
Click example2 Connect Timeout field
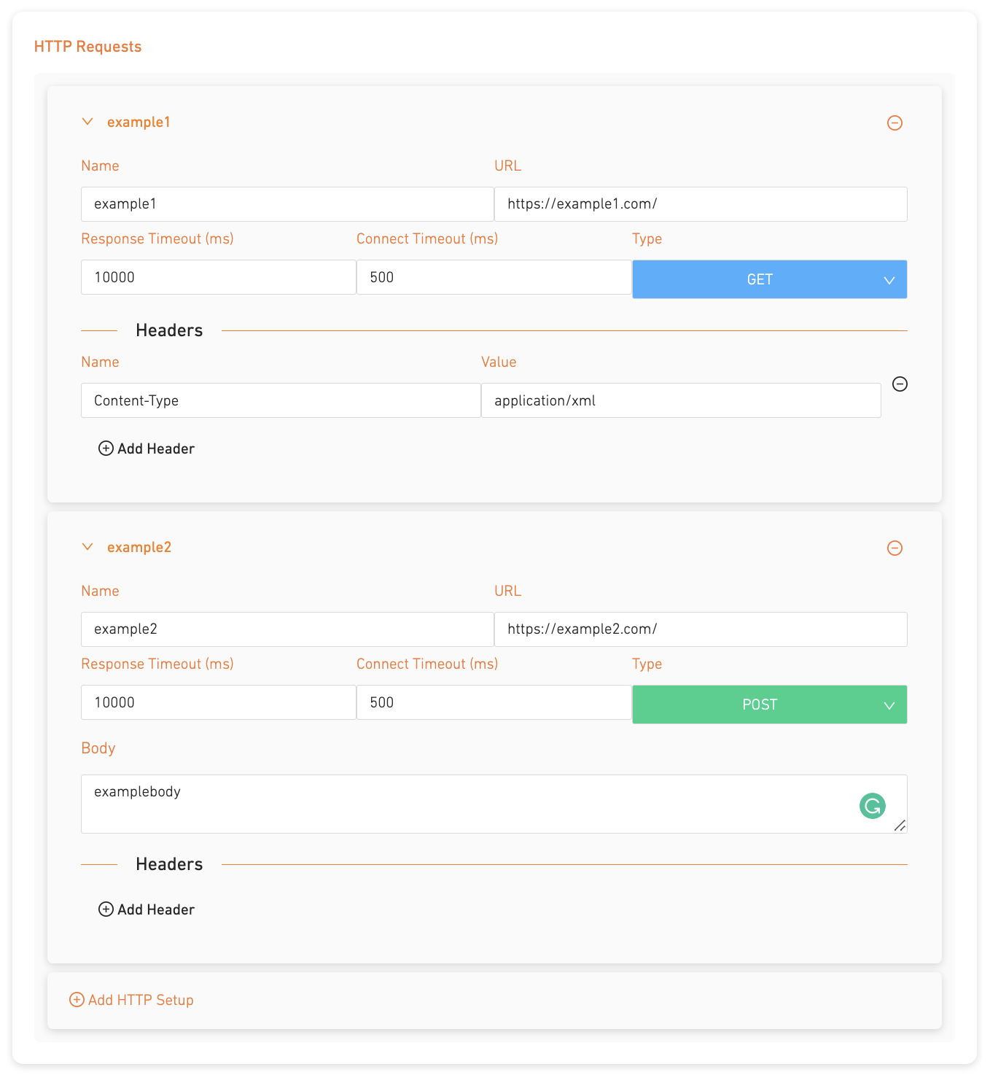pos(494,702)
